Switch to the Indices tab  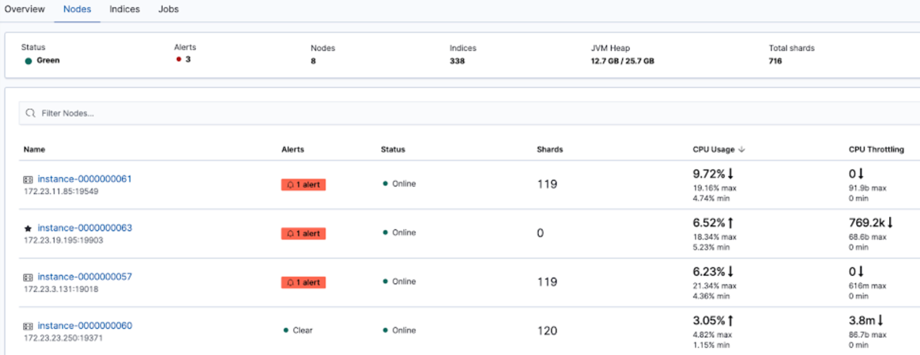click(x=124, y=9)
